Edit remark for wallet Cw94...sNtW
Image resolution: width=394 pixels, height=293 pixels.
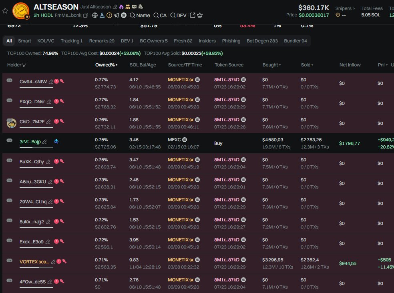(x=51, y=82)
